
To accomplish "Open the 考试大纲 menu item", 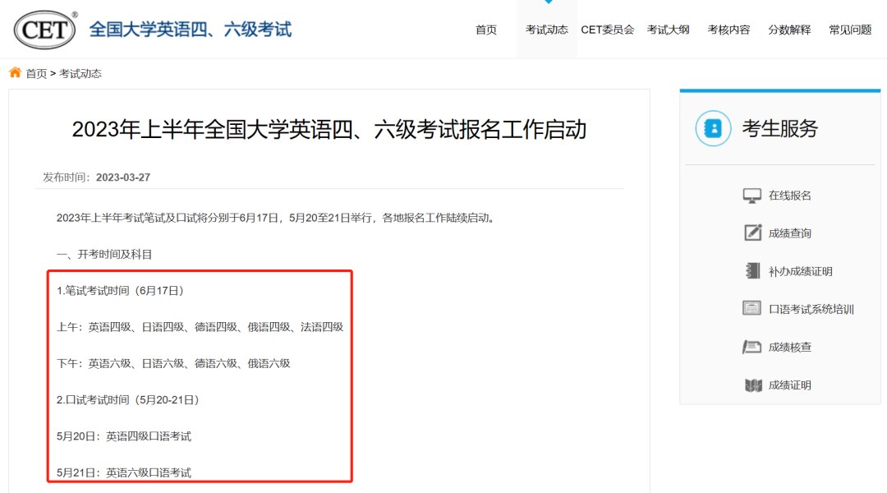I will (x=668, y=29).
